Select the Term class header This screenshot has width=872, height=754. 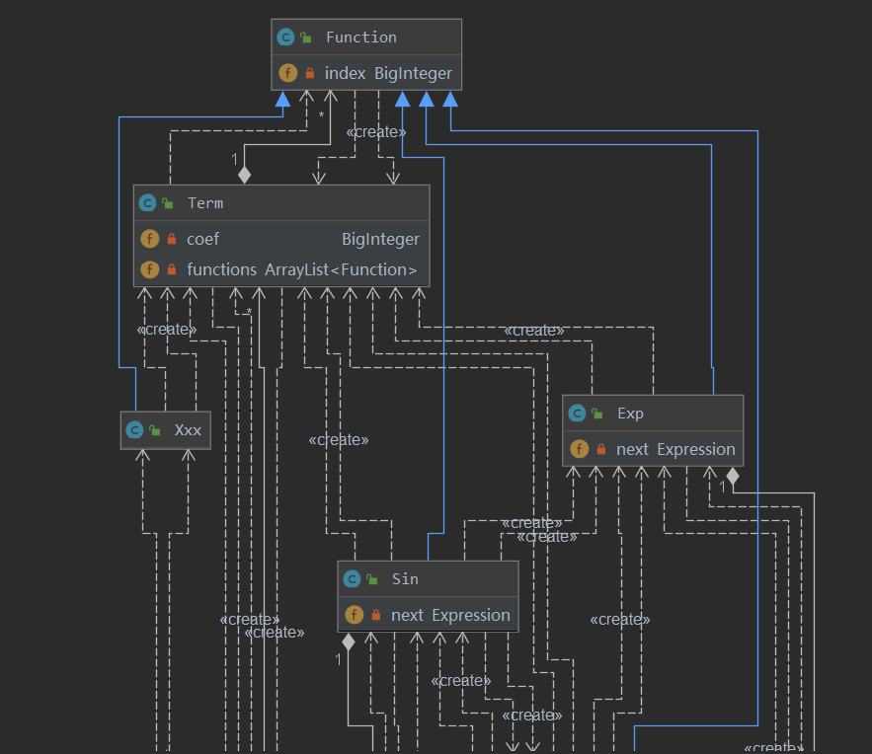click(281, 203)
